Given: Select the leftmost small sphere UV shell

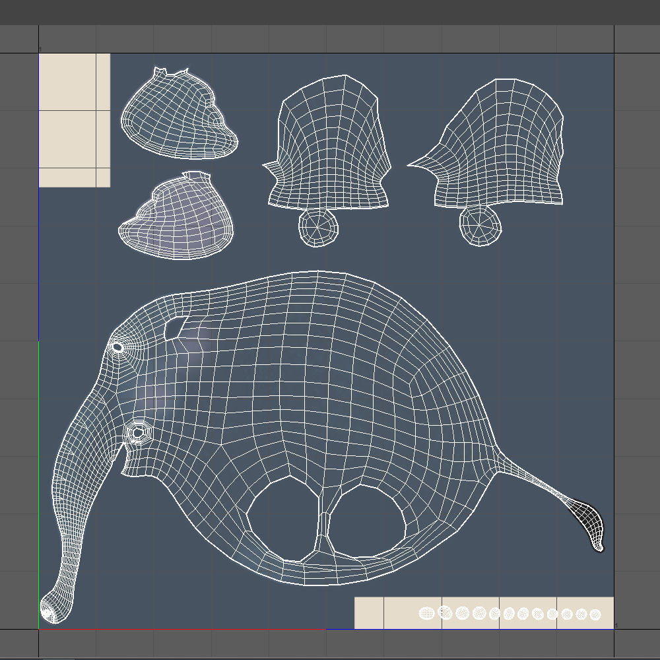Looking at the screenshot, I should [427, 613].
